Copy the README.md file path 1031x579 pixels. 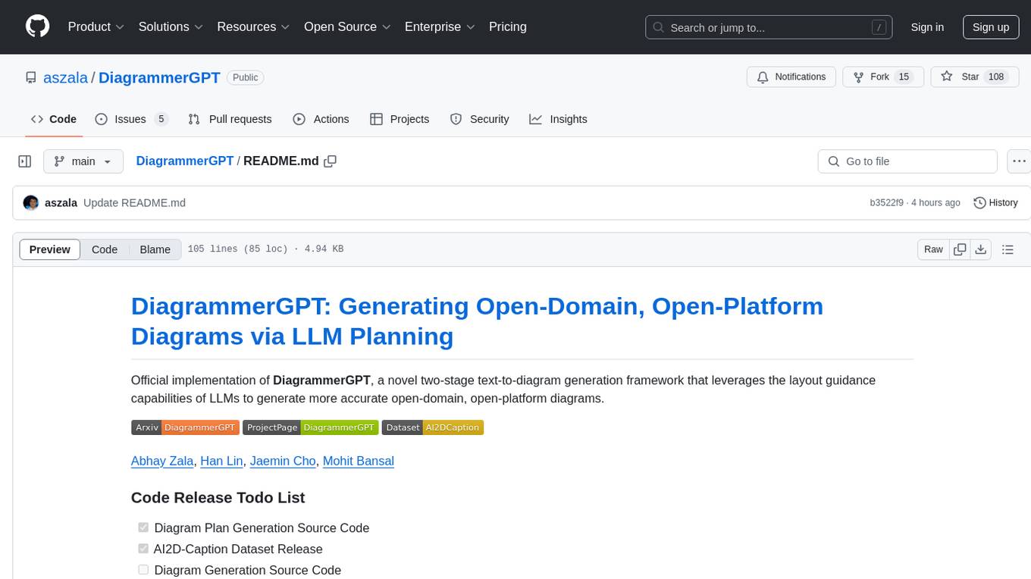(x=330, y=161)
